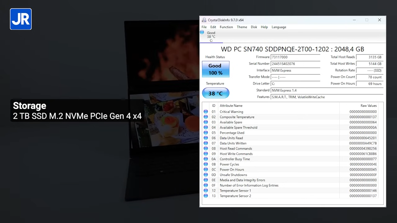Click the Total Host Writes value 5144 GB
Image resolution: width=397 pixels, height=223 pixels.
click(370, 64)
